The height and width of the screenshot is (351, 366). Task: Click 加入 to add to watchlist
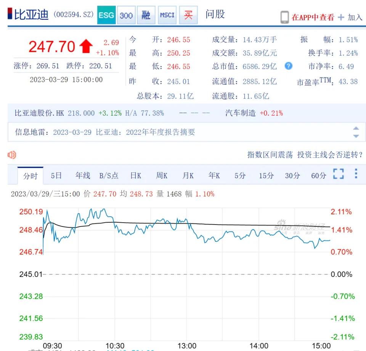[351, 17]
